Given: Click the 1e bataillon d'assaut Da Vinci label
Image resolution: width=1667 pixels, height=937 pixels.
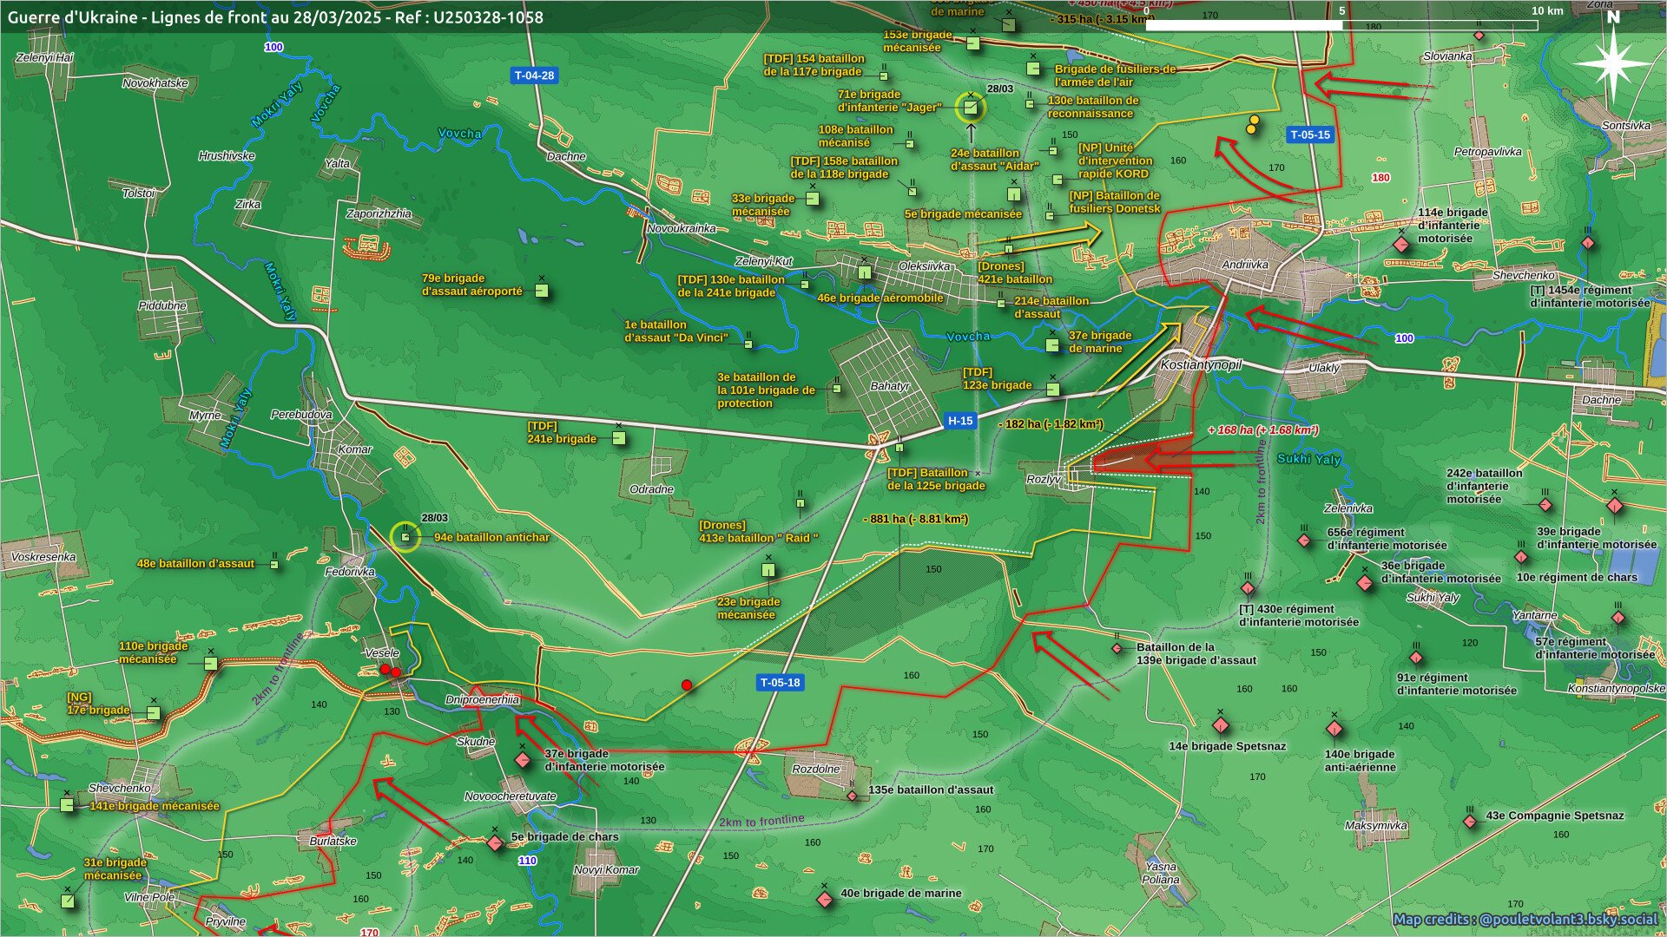Looking at the screenshot, I should pyautogui.click(x=676, y=331).
